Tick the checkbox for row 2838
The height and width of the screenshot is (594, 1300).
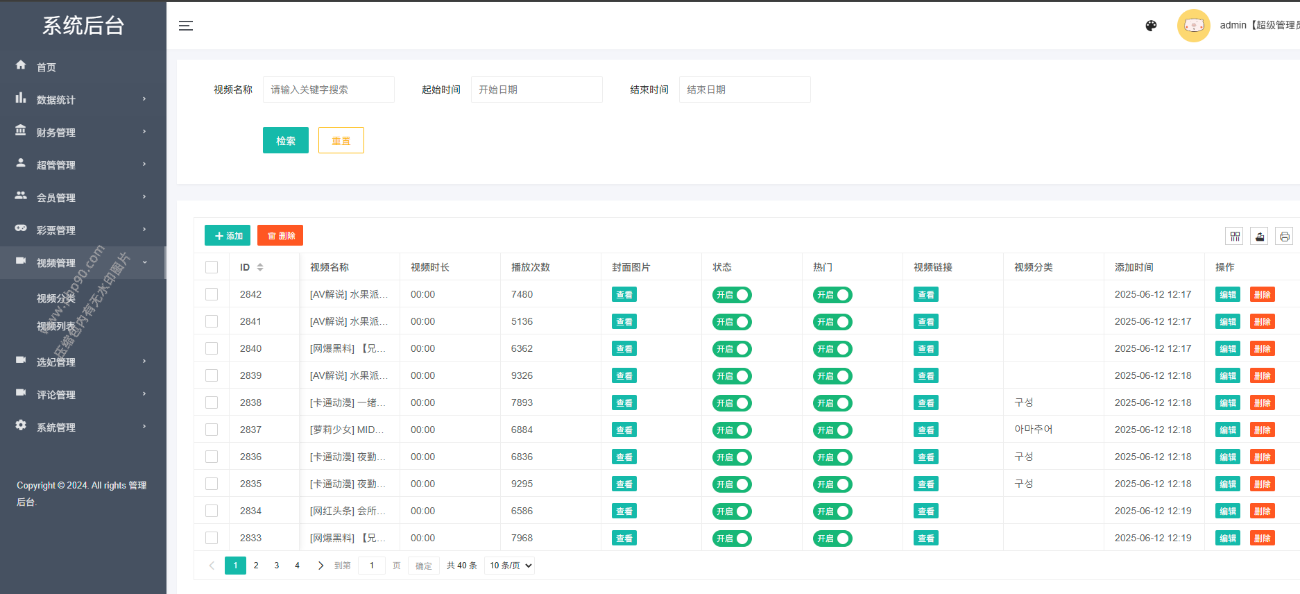212,402
